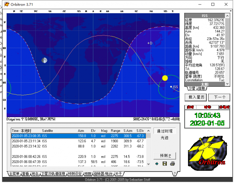The height and width of the screenshot is (184, 235).
Task: Select prediction row 2020-01-05 23:08:35
Action: pos(79,136)
